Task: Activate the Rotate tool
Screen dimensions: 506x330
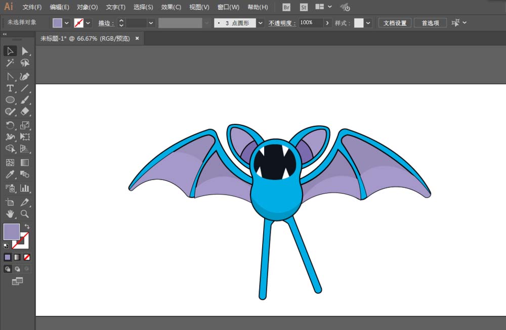Action: 10,125
